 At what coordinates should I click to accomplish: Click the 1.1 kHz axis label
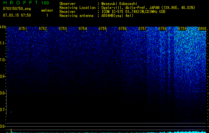pyautogui.click(x=3, y=43)
